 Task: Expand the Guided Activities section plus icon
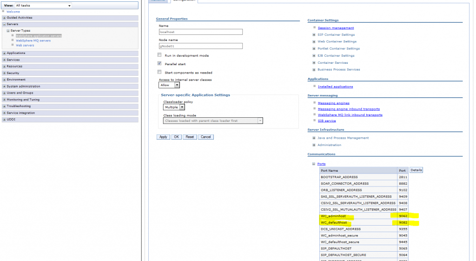tap(4, 18)
